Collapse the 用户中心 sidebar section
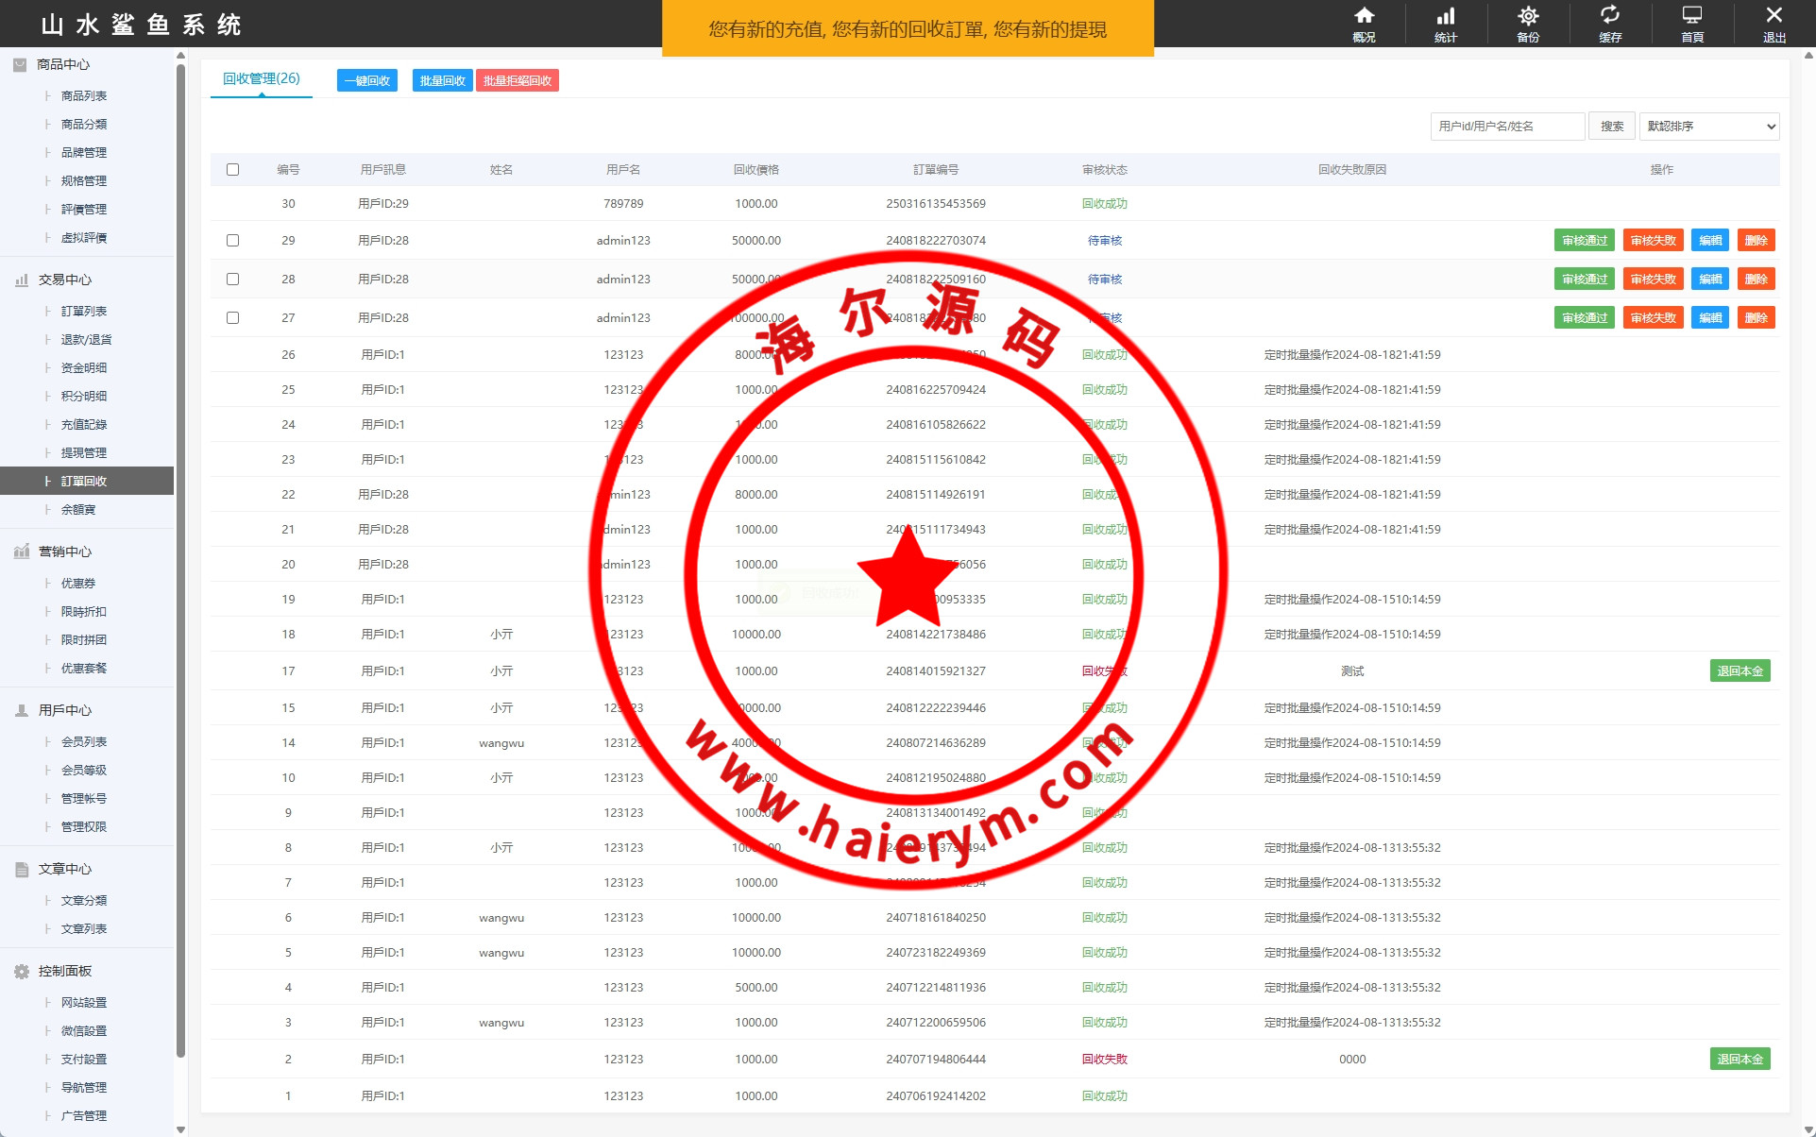 (64, 710)
